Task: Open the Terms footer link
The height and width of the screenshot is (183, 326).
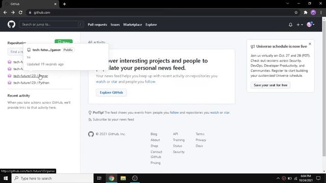Action: click(200, 134)
